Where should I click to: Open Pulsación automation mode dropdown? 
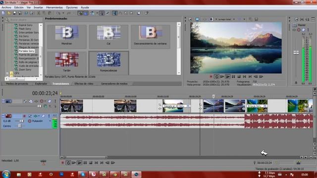tap(50, 121)
